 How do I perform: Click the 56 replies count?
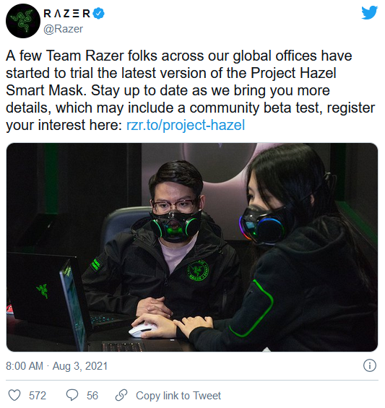point(92,396)
